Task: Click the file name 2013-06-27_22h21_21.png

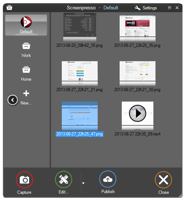Action: coord(79,90)
